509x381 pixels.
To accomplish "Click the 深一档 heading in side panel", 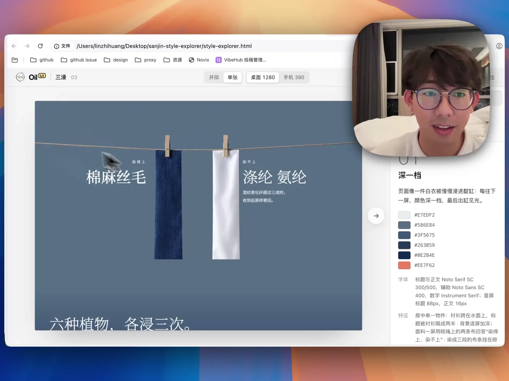I will pos(410,175).
